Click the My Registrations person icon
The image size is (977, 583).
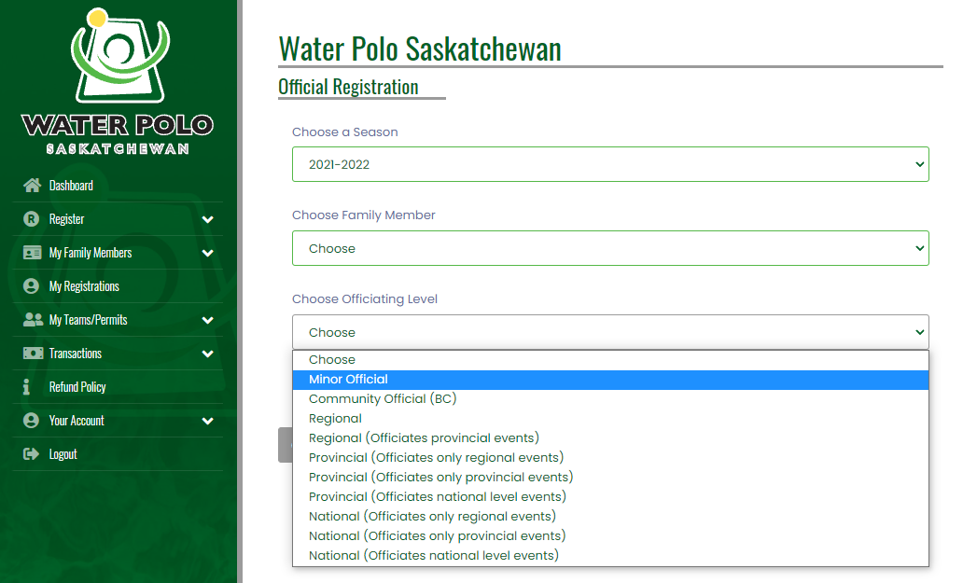coord(33,286)
